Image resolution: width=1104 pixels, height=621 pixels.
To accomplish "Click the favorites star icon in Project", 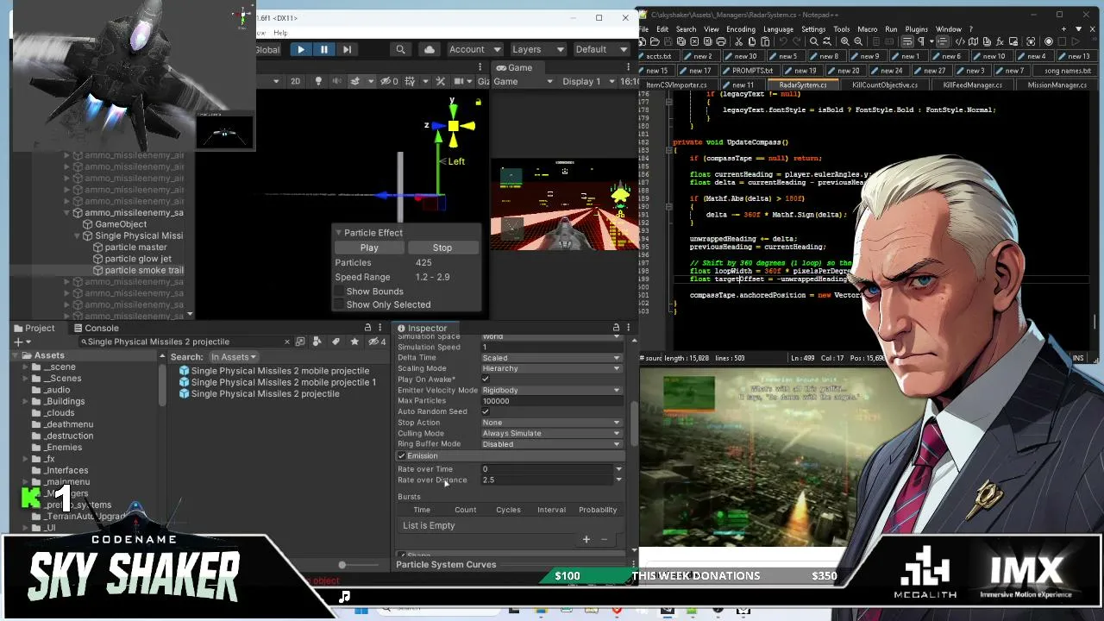I will [x=354, y=342].
